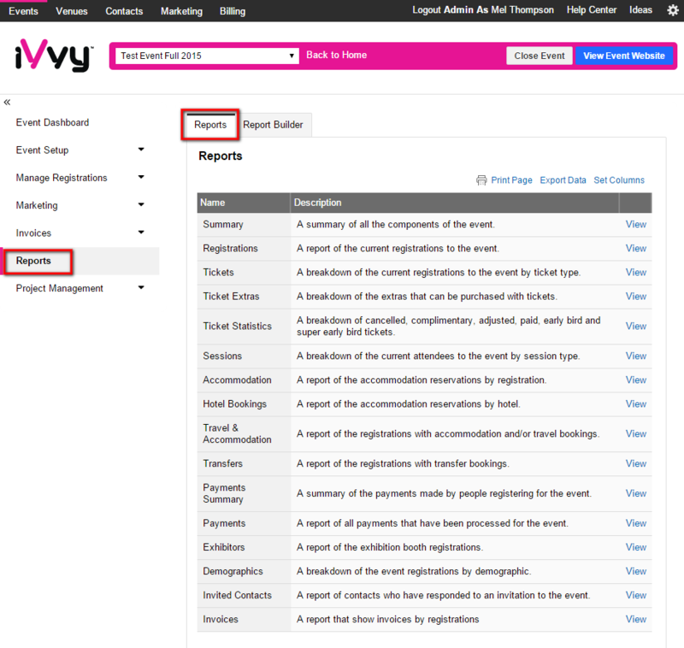Collapse the sidebar with double-chevron icon

pyautogui.click(x=7, y=103)
